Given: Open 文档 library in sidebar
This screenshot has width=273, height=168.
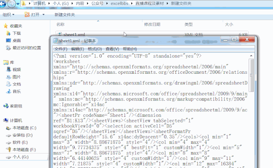Looking at the screenshot, I should [x=17, y=84].
